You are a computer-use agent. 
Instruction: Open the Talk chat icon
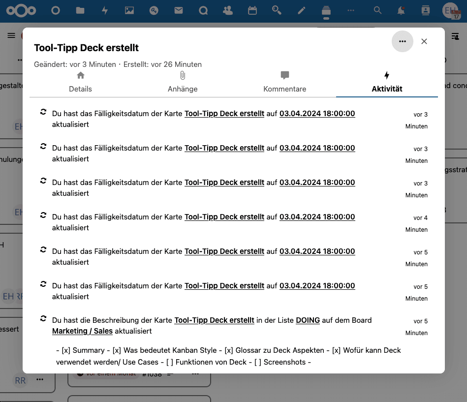coord(203,10)
